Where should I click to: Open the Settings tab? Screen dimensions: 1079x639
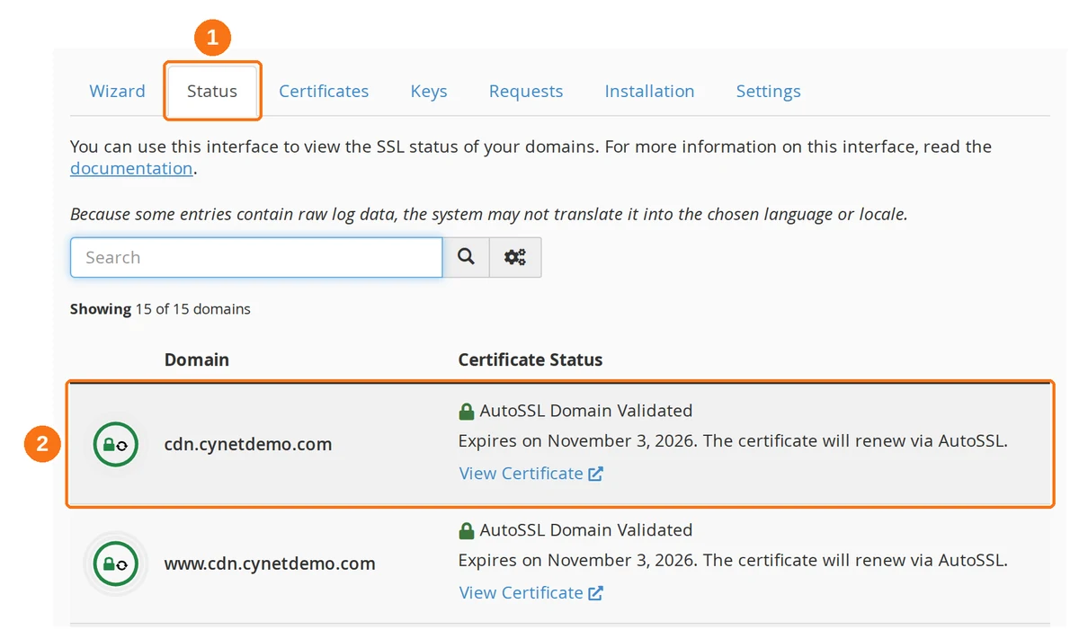click(768, 91)
